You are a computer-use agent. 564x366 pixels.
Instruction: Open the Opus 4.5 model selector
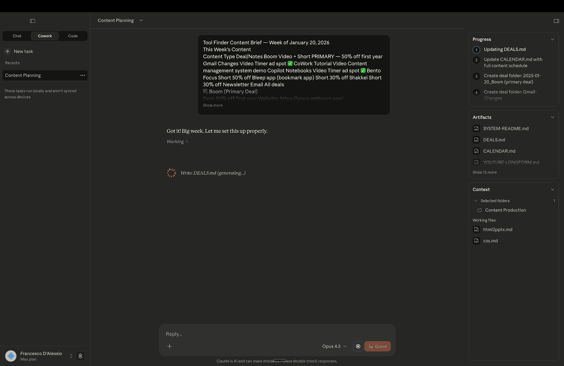coord(334,346)
